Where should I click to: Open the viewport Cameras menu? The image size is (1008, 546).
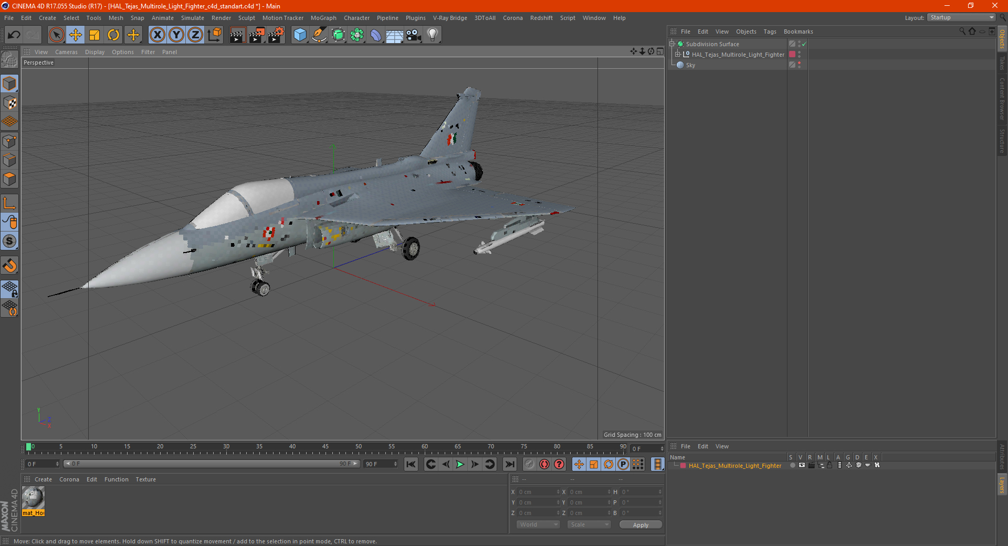66,52
